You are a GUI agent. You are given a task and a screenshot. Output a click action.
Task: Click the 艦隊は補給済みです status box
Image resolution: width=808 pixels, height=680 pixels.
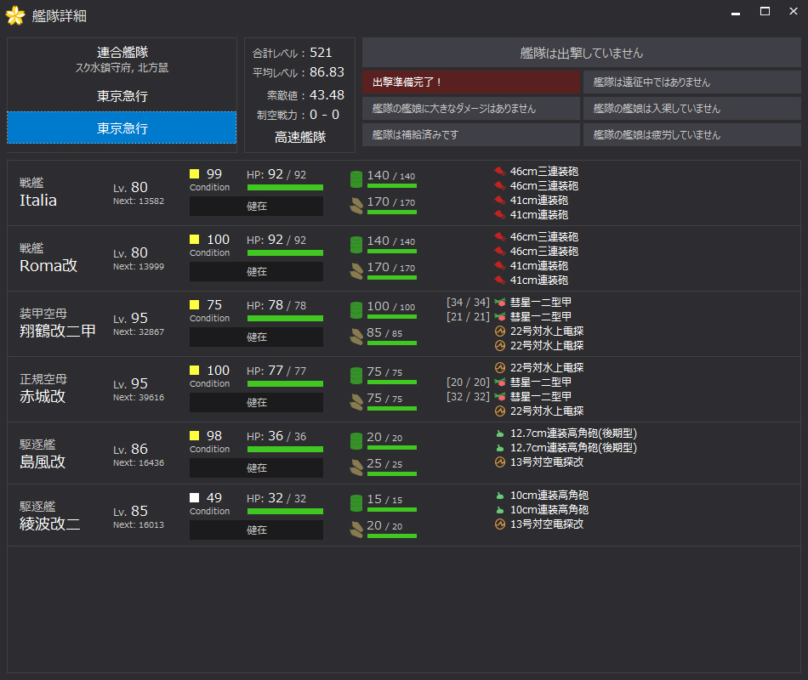tap(471, 134)
